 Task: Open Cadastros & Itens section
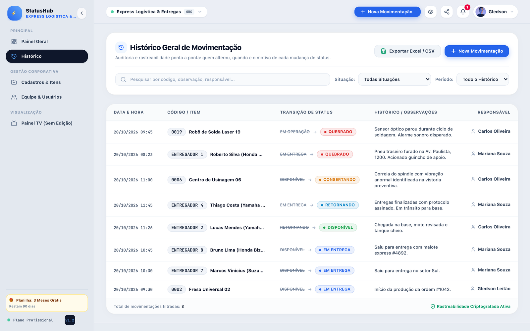point(47,82)
